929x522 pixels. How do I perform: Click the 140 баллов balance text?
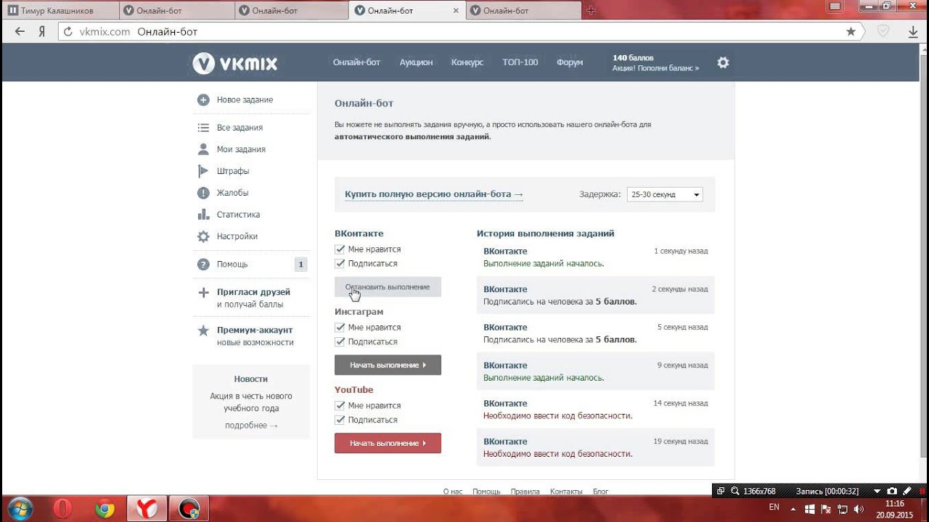click(633, 57)
